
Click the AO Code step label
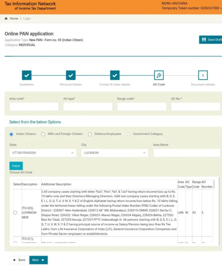159,84
